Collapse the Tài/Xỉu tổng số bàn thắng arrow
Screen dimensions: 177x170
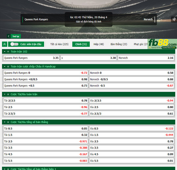[x=5, y=122]
